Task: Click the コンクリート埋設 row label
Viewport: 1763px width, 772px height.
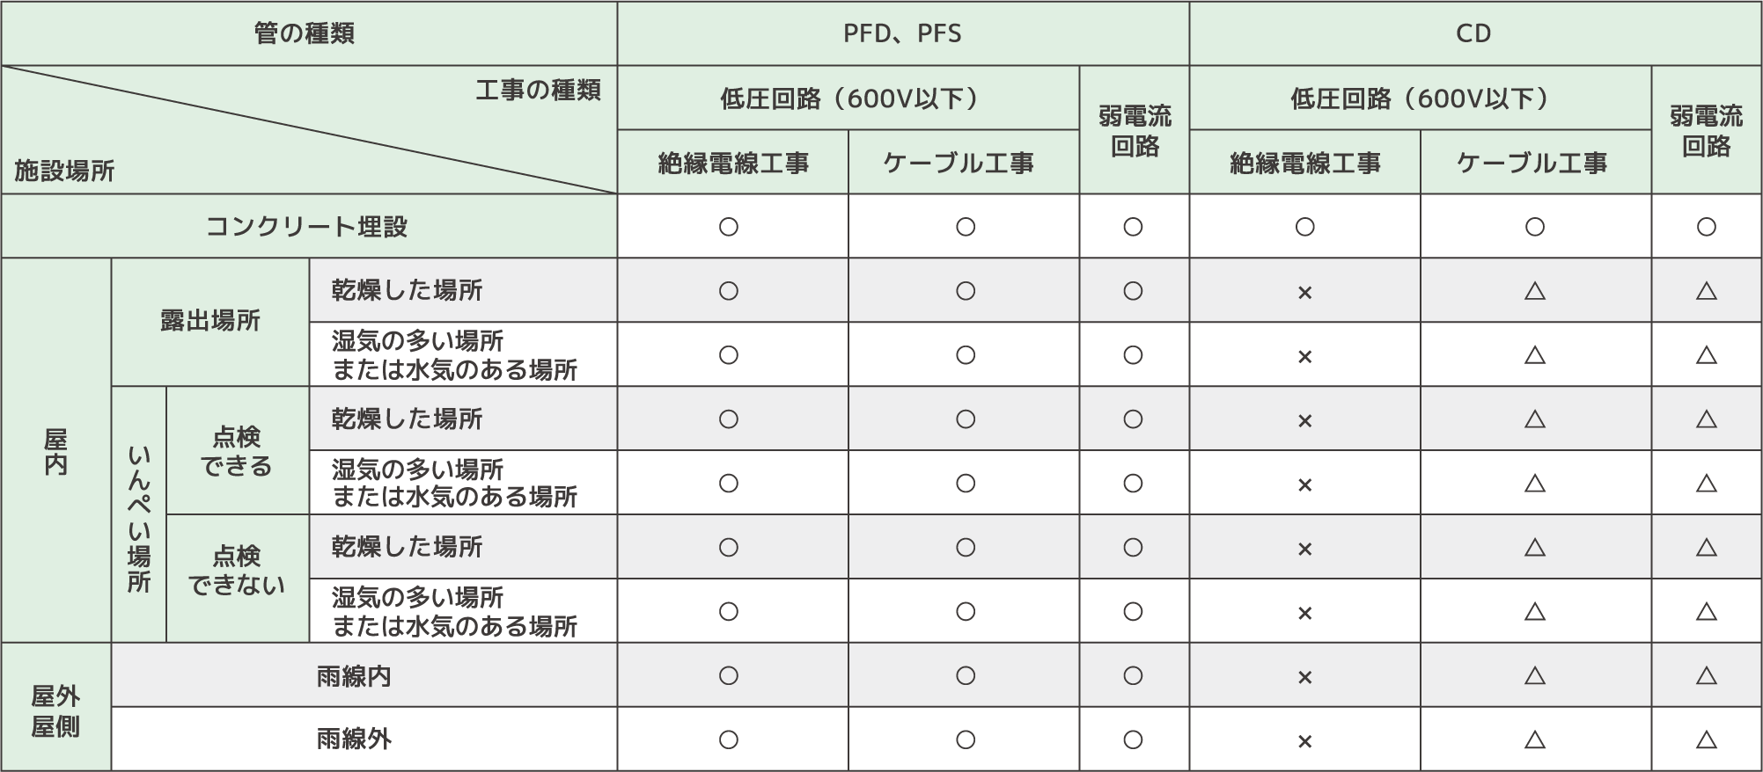Action: click(x=307, y=227)
